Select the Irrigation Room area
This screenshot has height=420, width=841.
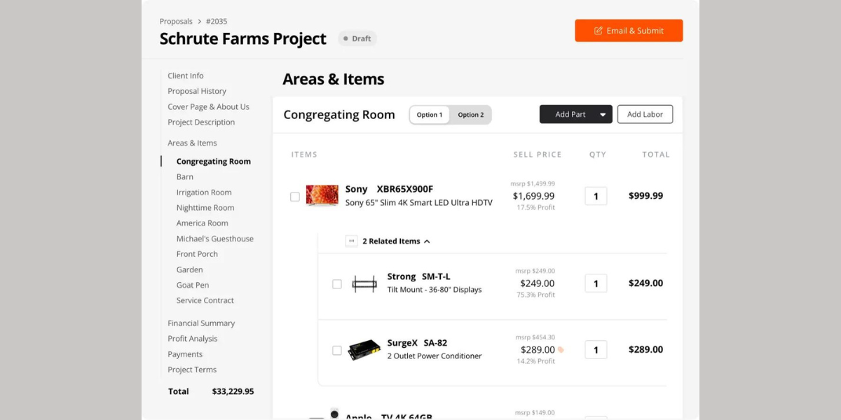click(x=204, y=192)
